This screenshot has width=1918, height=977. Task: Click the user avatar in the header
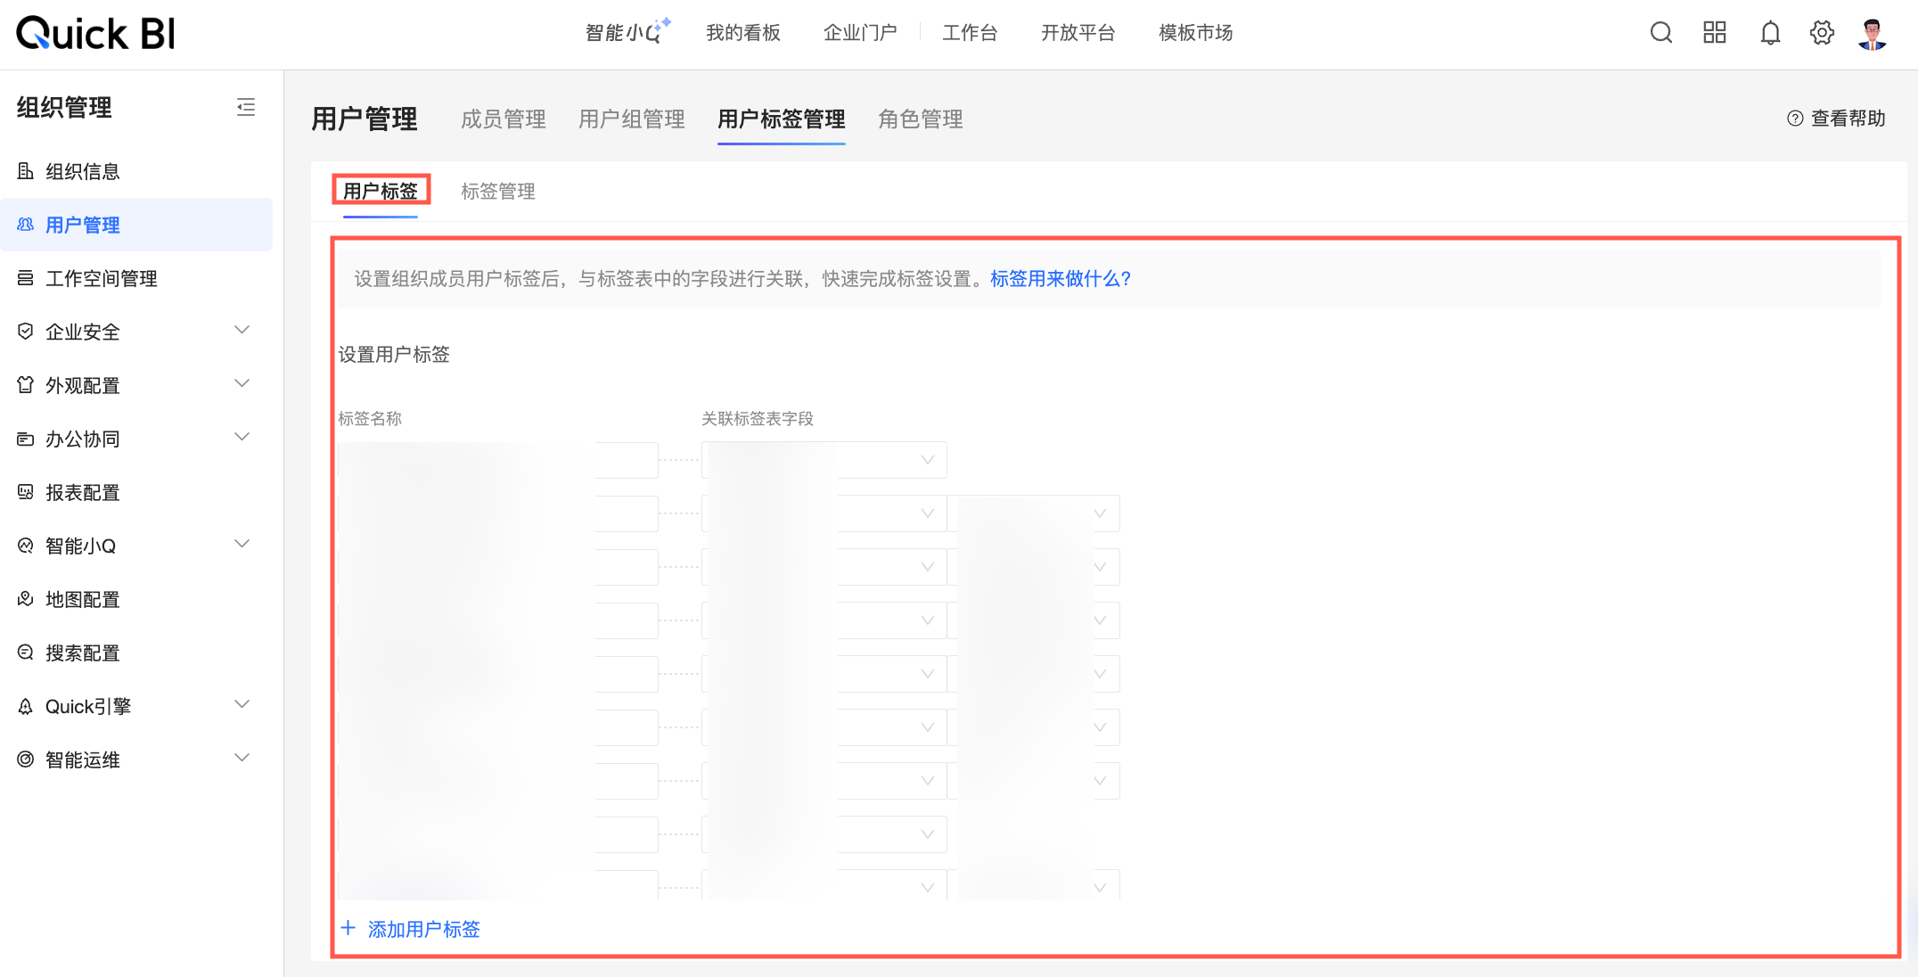[1873, 34]
